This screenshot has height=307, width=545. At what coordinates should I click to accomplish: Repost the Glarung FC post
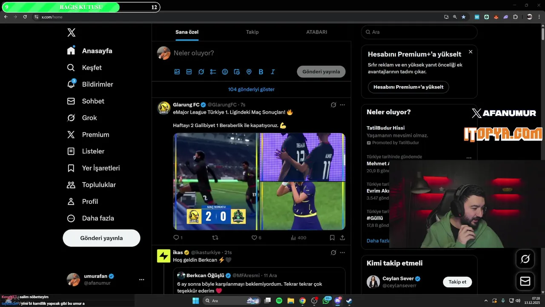click(215, 237)
